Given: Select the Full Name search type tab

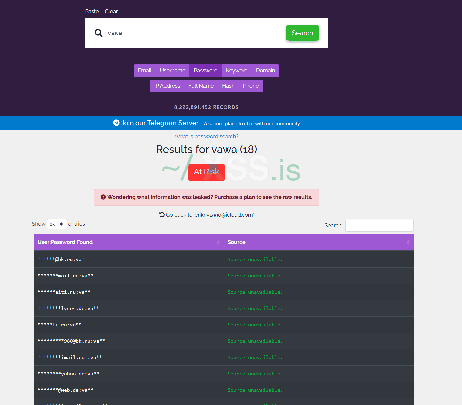Looking at the screenshot, I should pos(201,86).
